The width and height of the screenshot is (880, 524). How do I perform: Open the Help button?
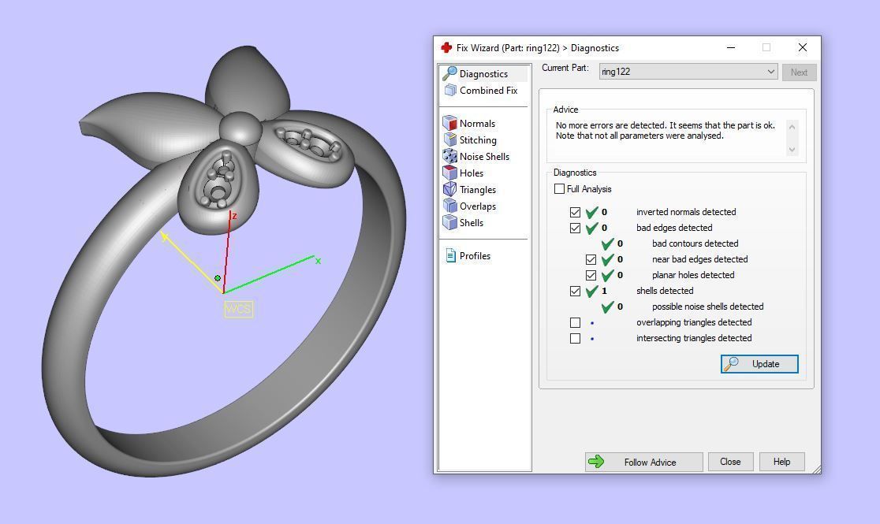781,462
